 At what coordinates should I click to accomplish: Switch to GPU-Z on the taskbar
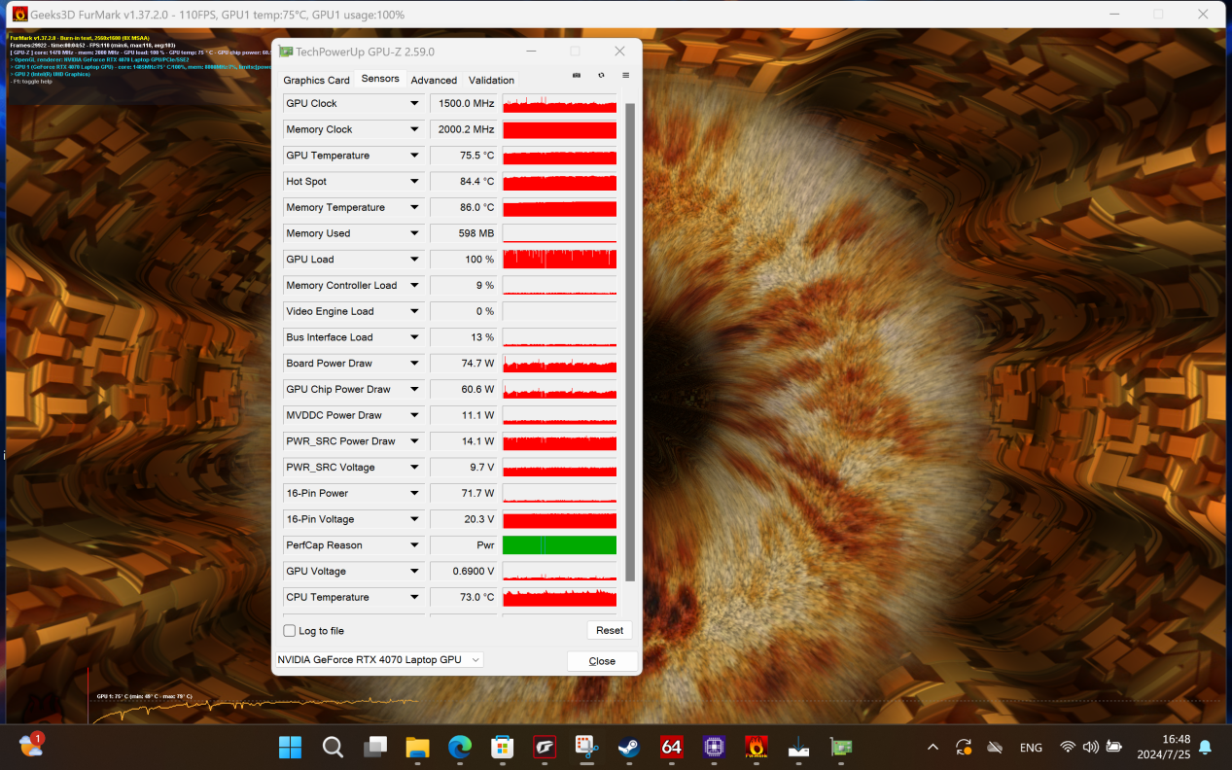point(841,747)
